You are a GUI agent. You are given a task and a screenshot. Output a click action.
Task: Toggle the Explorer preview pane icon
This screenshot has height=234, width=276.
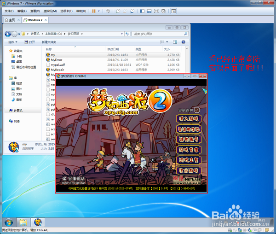pyautogui.click(x=175, y=42)
